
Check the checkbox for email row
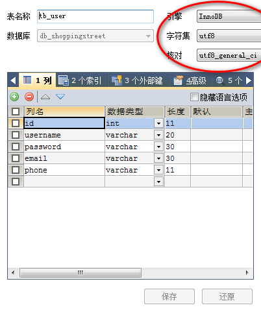coord(16,158)
